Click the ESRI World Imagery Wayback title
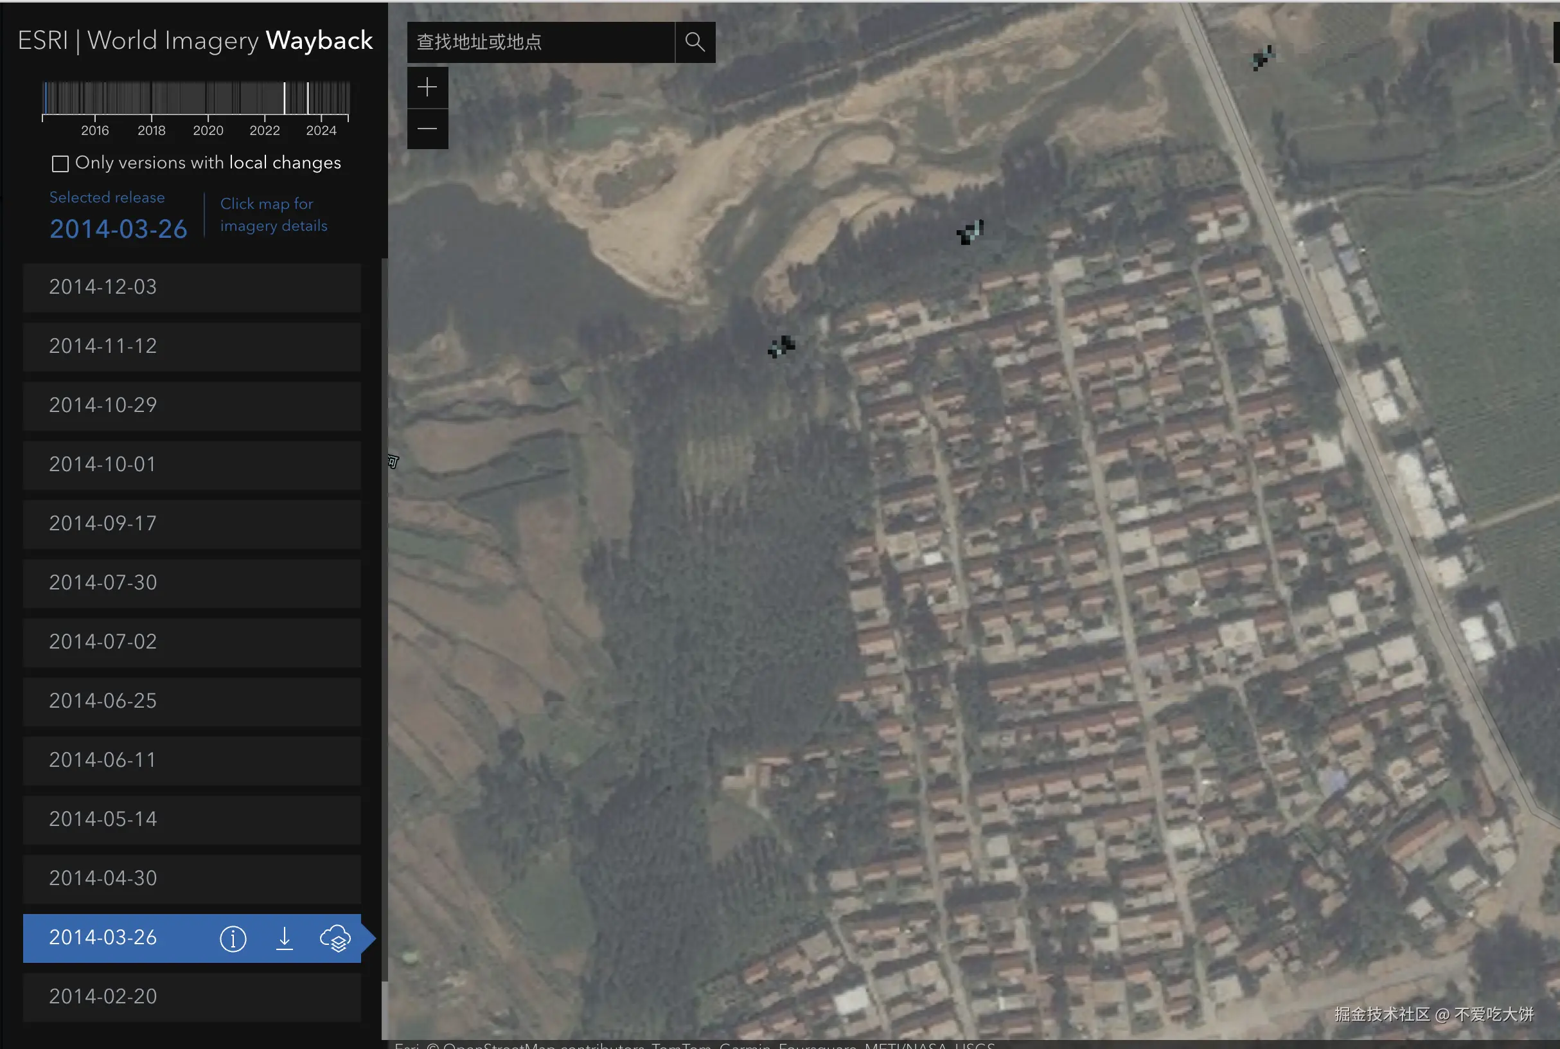The height and width of the screenshot is (1049, 1560). click(x=195, y=40)
